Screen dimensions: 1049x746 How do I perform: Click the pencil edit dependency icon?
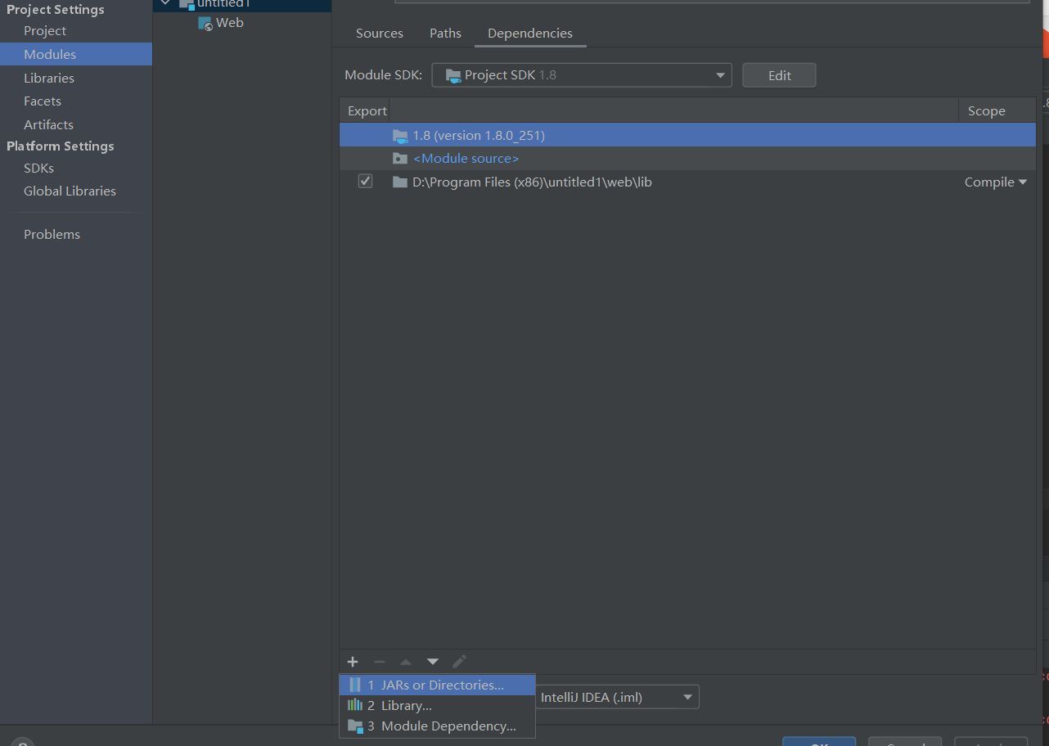click(459, 661)
